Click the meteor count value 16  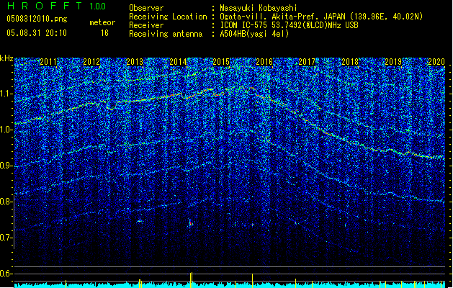[104, 33]
